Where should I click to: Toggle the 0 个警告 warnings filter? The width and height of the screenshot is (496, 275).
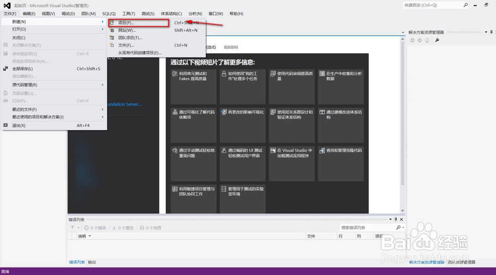(123, 228)
